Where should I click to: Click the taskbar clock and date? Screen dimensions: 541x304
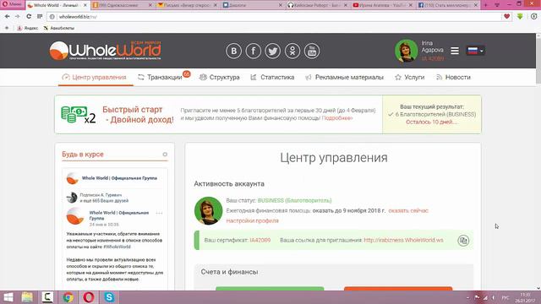pos(525,297)
